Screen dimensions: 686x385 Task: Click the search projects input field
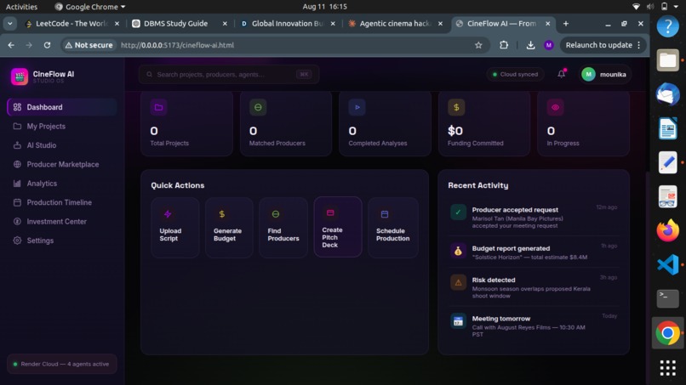(x=229, y=74)
